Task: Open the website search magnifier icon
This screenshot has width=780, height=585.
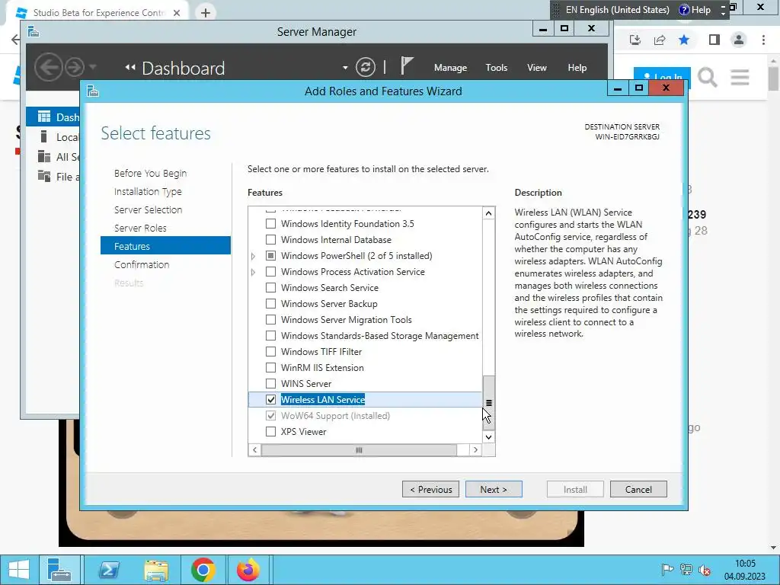Action: (707, 78)
